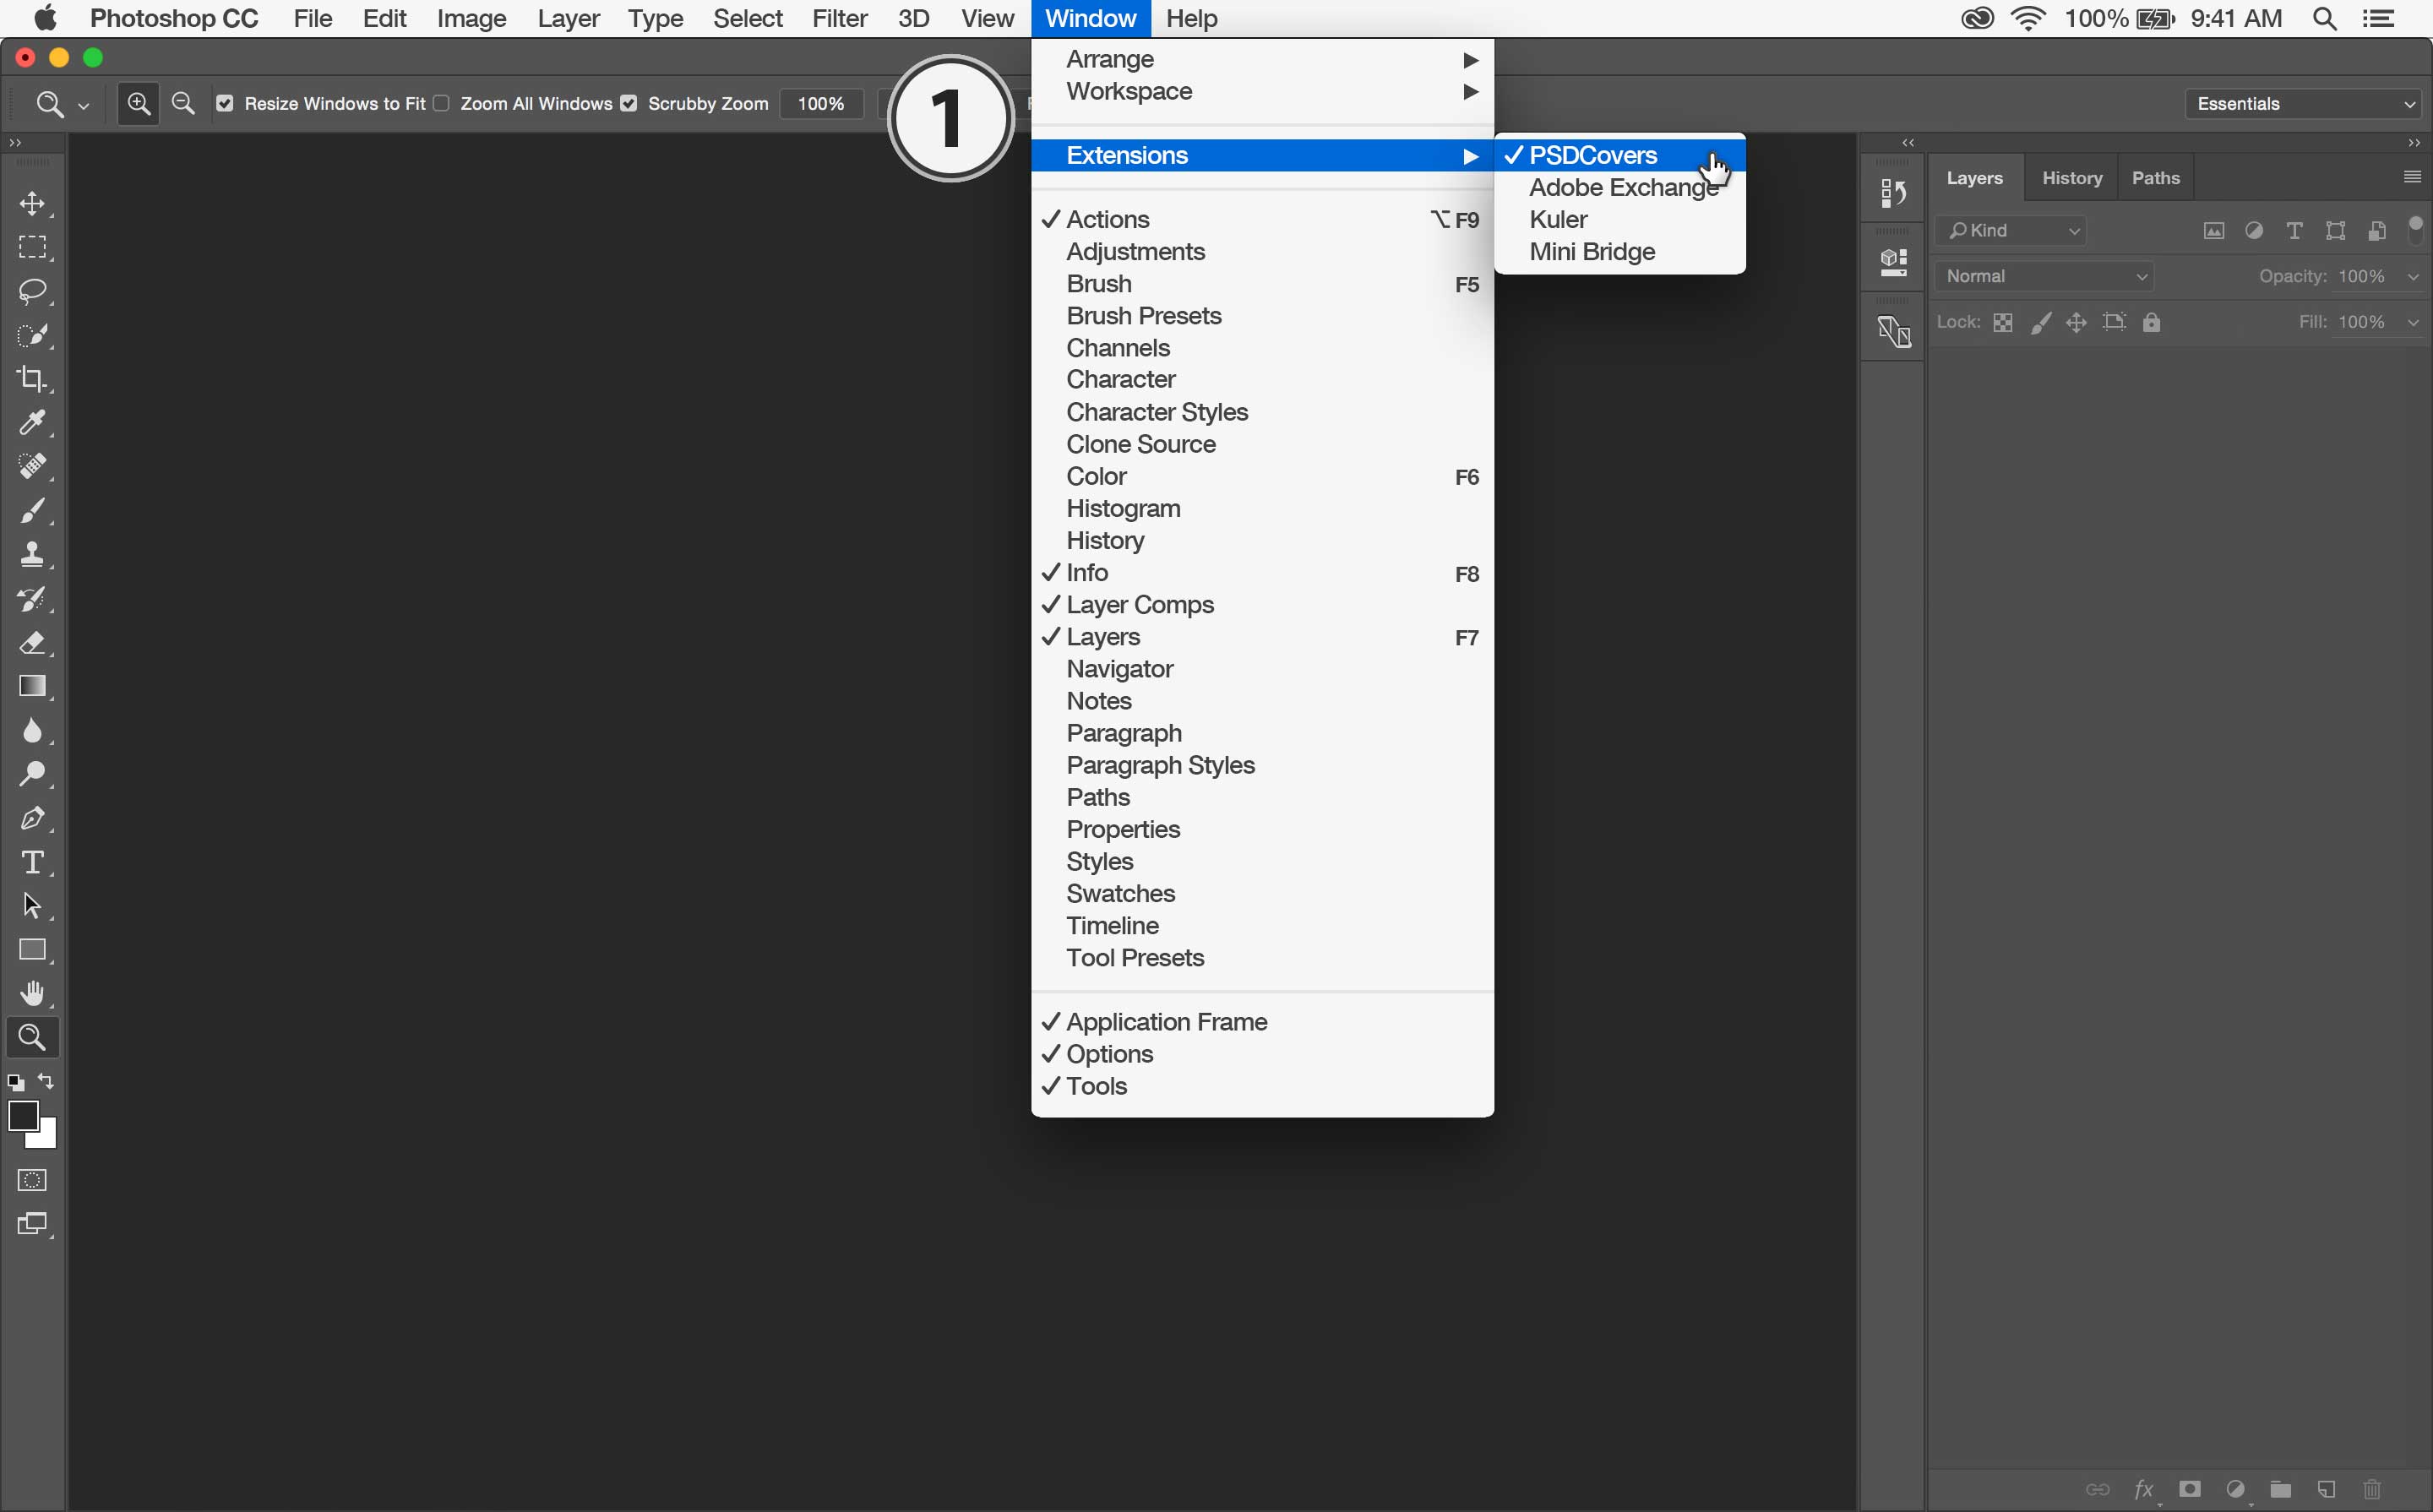Click the create new layer icon

pyautogui.click(x=2325, y=1489)
